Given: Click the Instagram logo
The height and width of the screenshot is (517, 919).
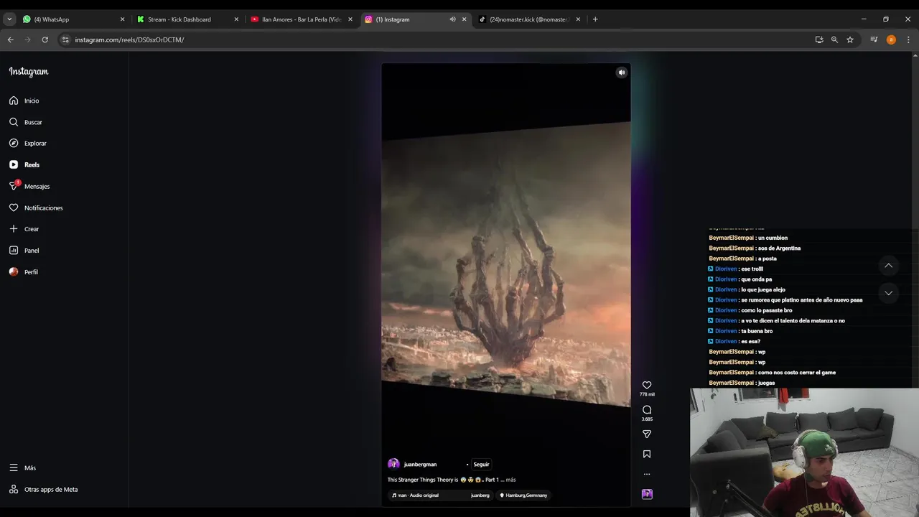Looking at the screenshot, I should [29, 71].
